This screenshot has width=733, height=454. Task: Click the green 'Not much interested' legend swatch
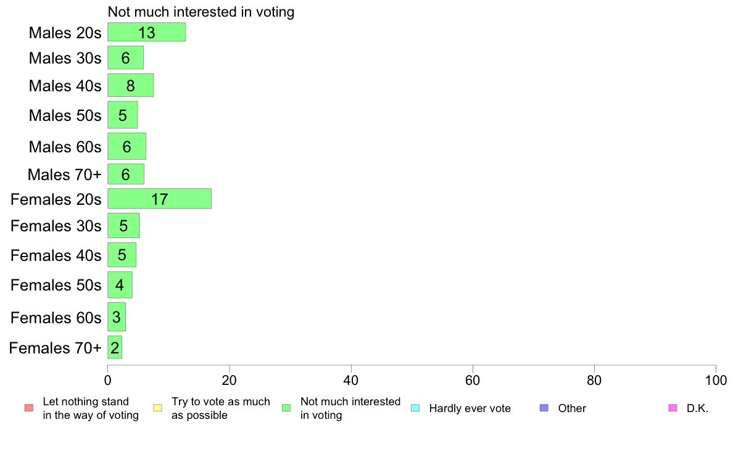click(x=286, y=408)
